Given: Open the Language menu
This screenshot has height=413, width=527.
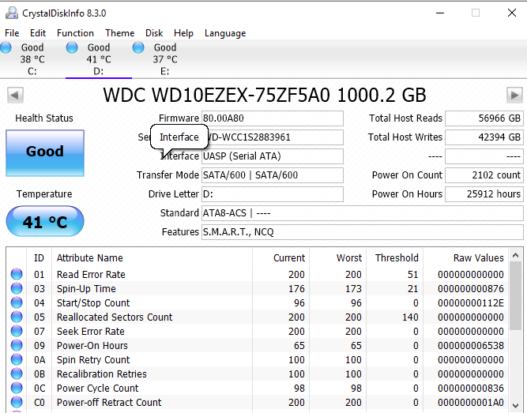Looking at the screenshot, I should pyautogui.click(x=225, y=33).
